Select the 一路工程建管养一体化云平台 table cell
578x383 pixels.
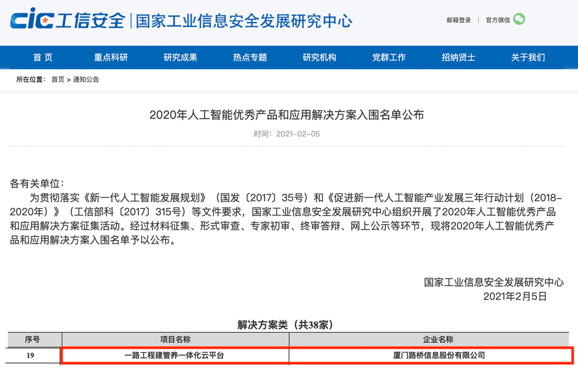(x=174, y=355)
